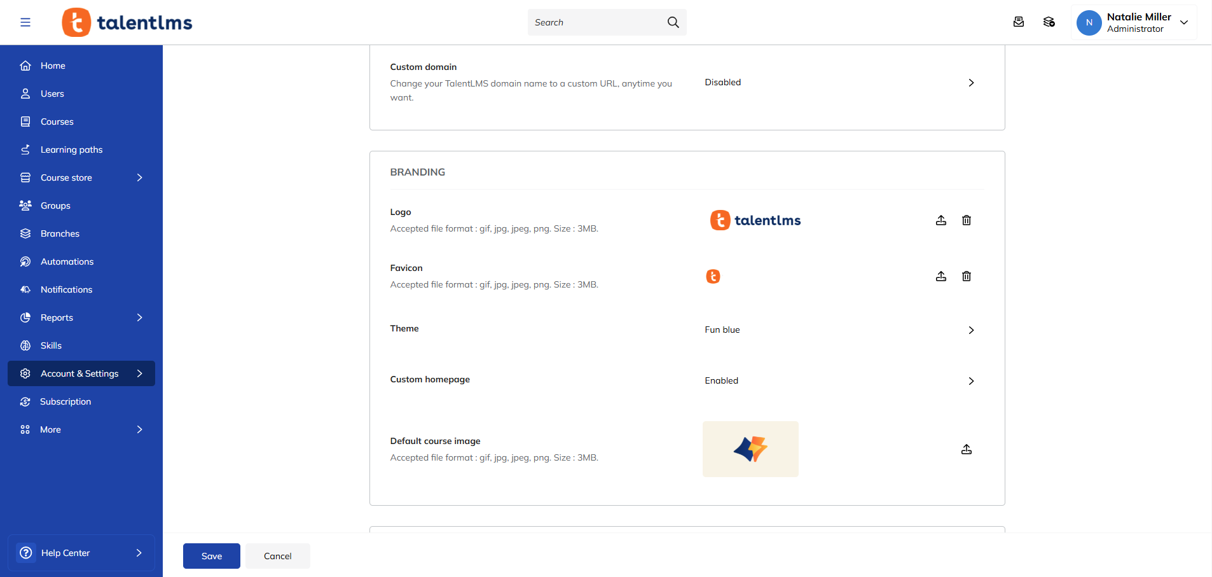Delete the favicon image

(967, 276)
